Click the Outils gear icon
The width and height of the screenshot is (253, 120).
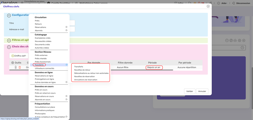click(13, 63)
